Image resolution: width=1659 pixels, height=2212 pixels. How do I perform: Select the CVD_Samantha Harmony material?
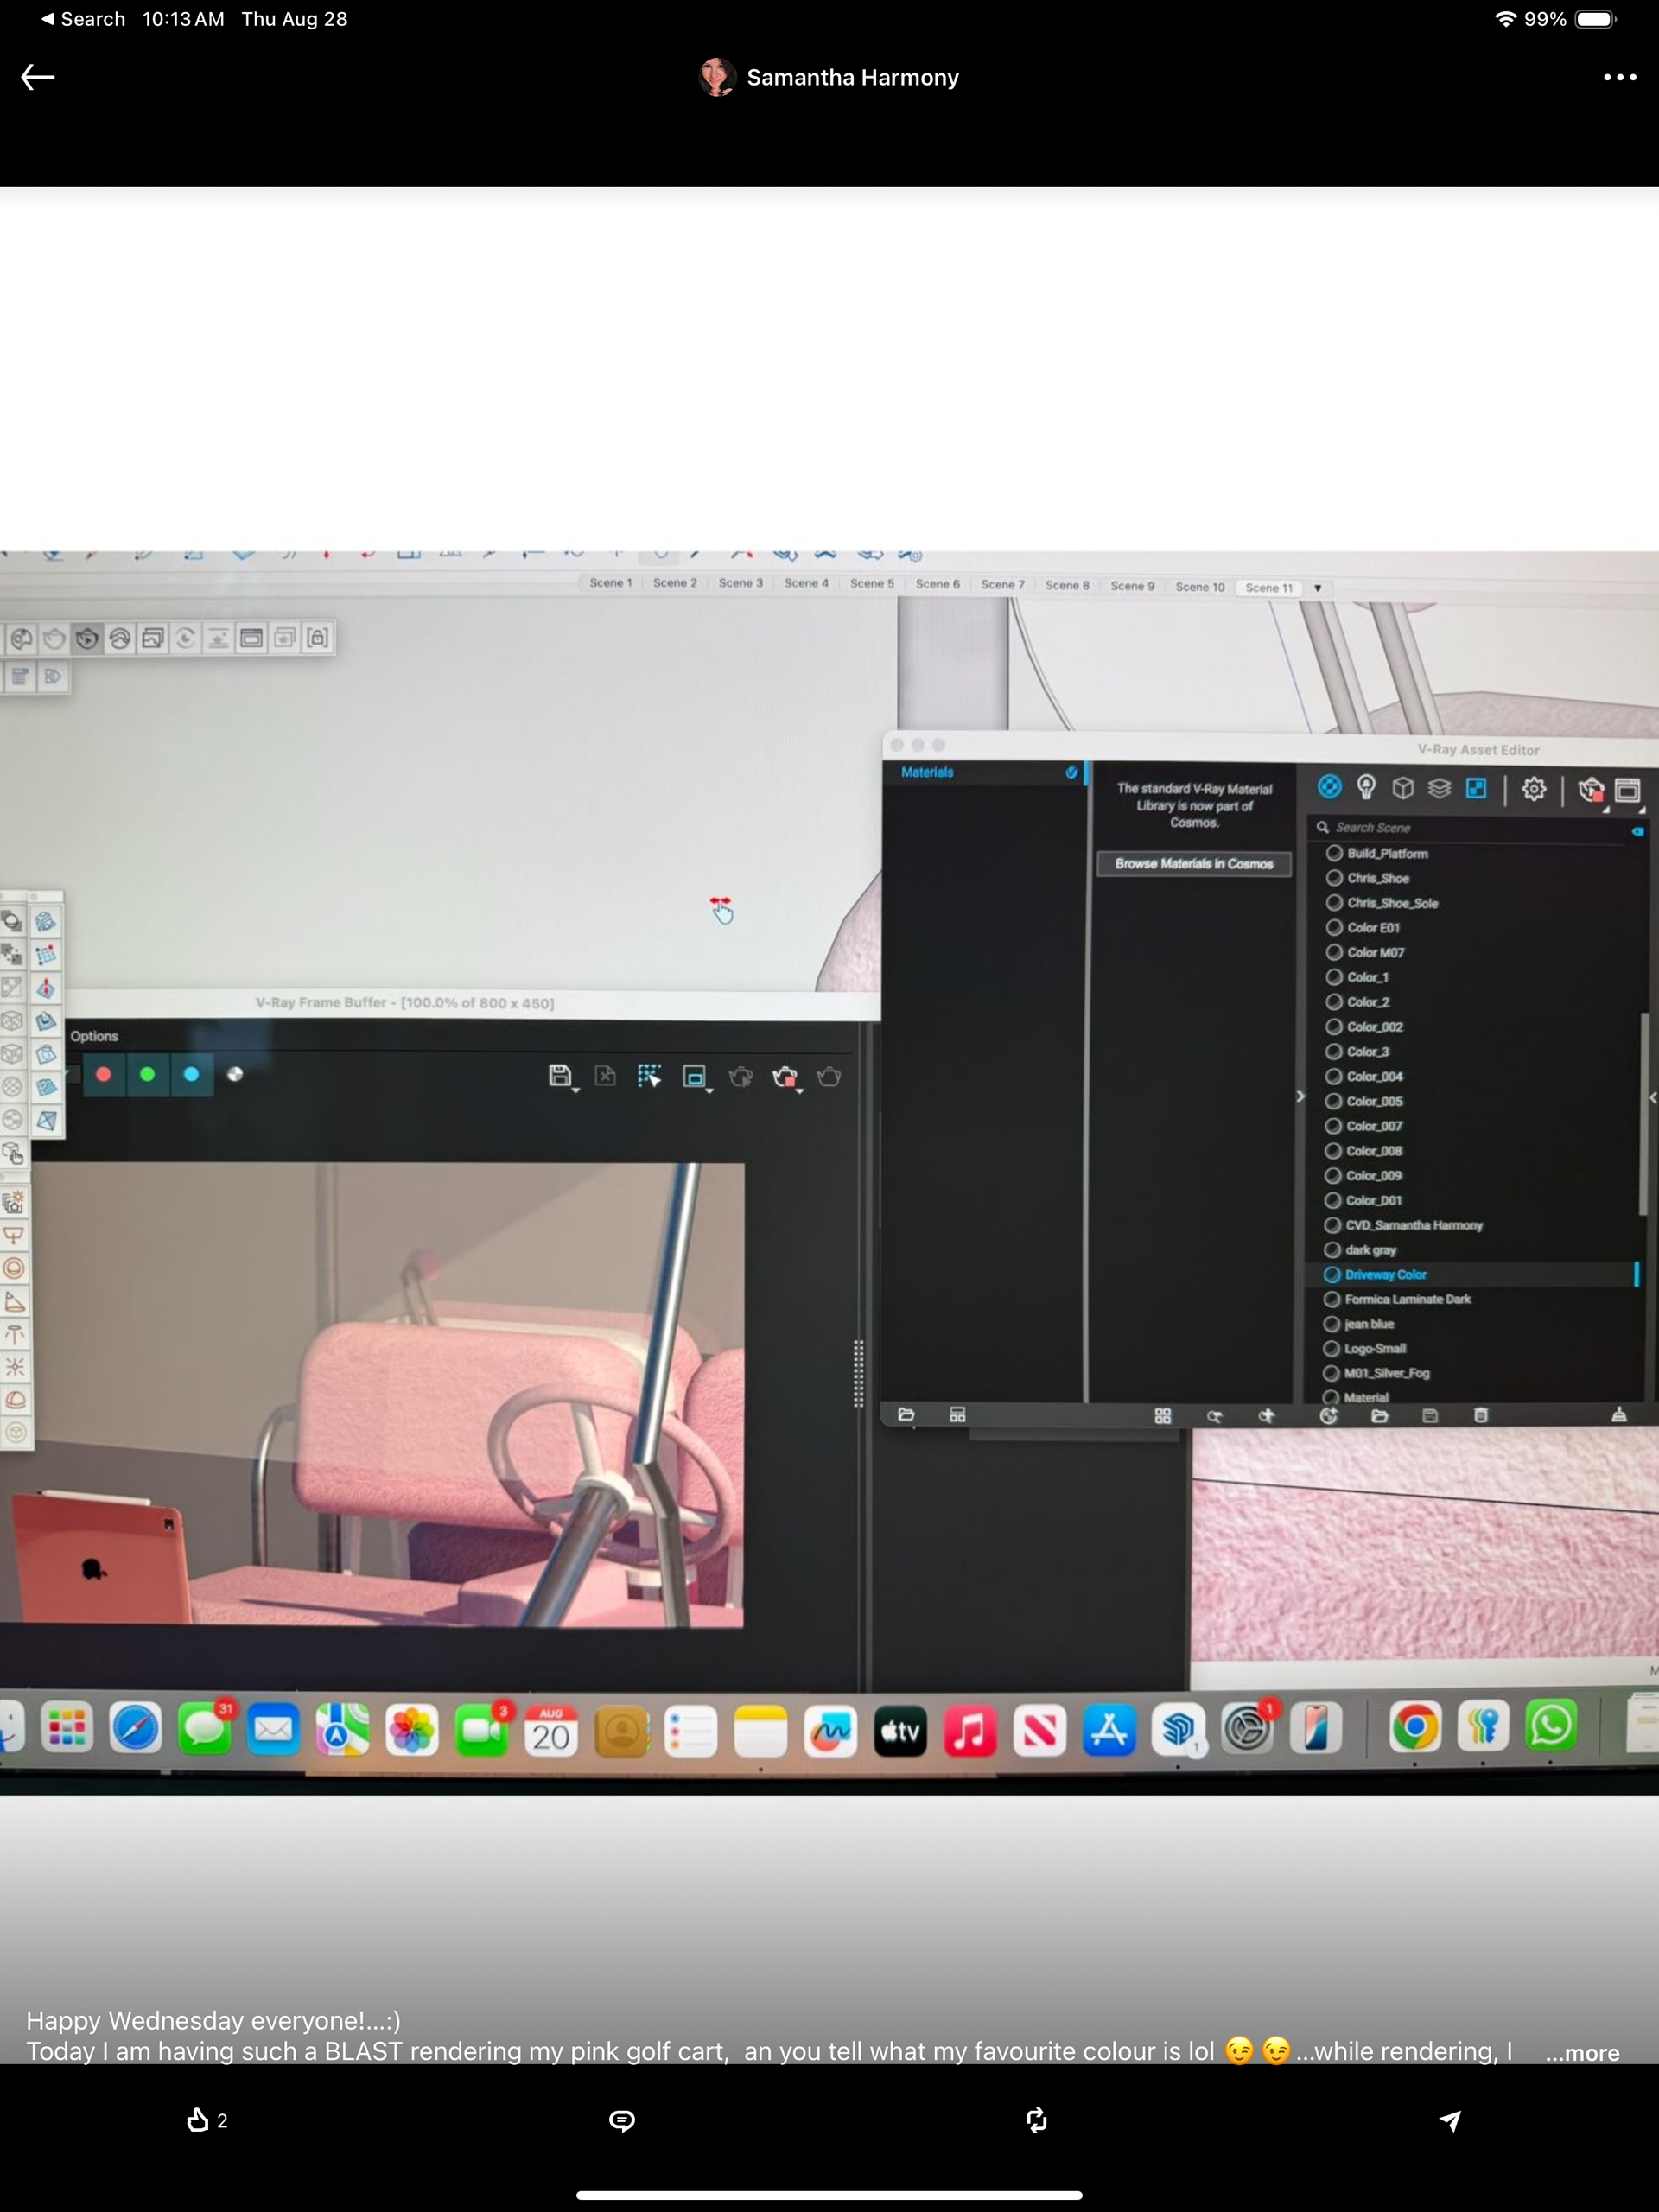1412,1225
